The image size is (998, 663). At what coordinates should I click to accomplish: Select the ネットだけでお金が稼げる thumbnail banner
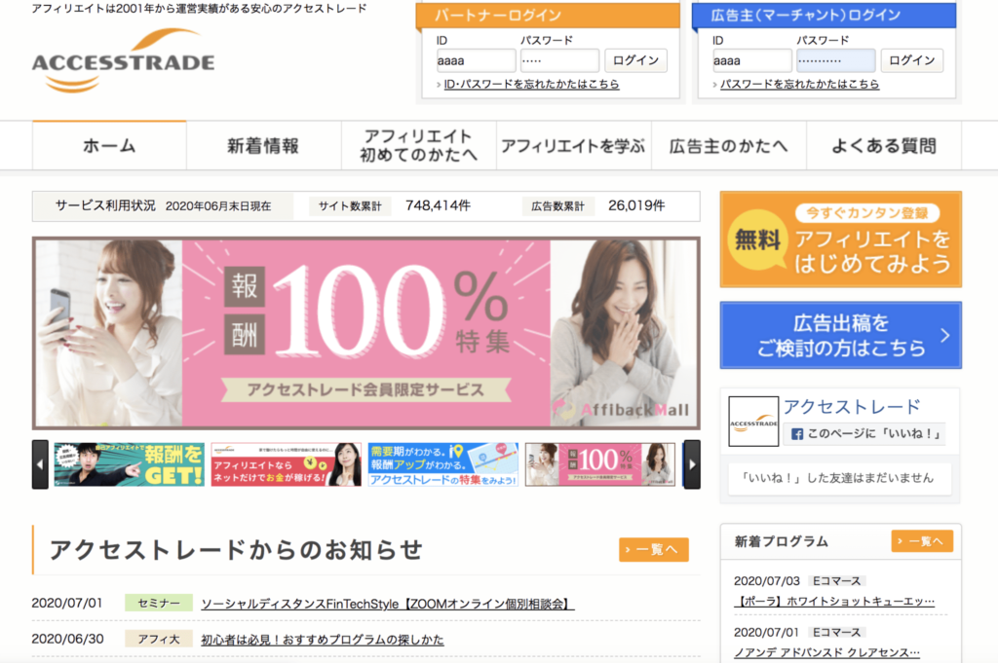click(286, 464)
